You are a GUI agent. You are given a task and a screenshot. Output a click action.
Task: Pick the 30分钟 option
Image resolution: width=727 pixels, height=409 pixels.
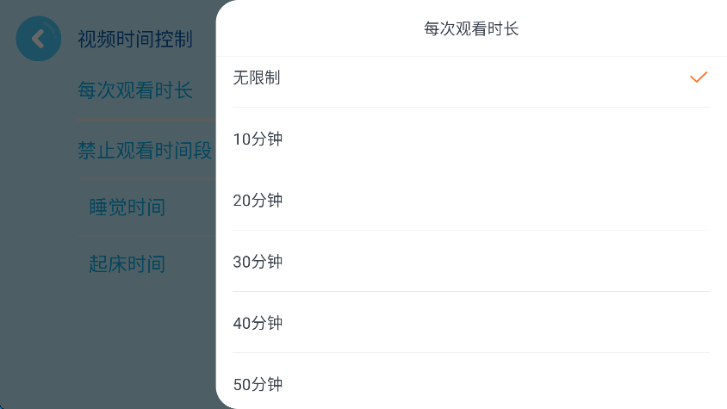pos(258,262)
